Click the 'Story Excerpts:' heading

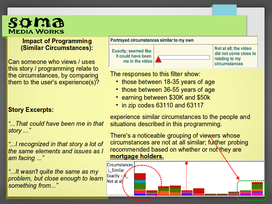coord(31,110)
